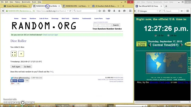Go back using the Firefox back arrow
Image resolution: width=191 pixels, height=107 pixels.
pyautogui.click(x=3, y=11)
